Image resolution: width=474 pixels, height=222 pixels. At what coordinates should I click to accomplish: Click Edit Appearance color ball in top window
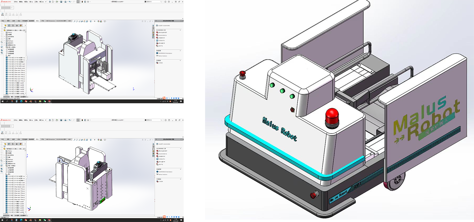coord(98,21)
